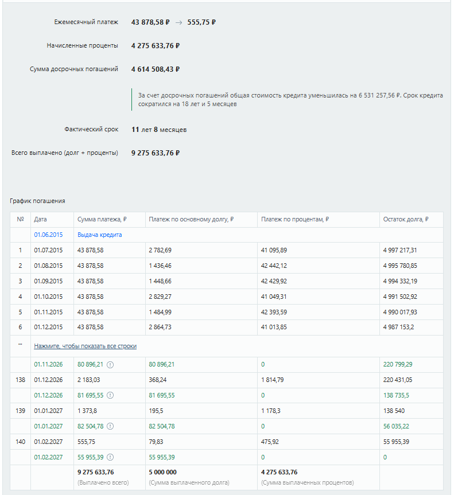This screenshot has width=454, height=495.
Task: Click the Платеж по основному долгу header
Action: [x=191, y=220]
